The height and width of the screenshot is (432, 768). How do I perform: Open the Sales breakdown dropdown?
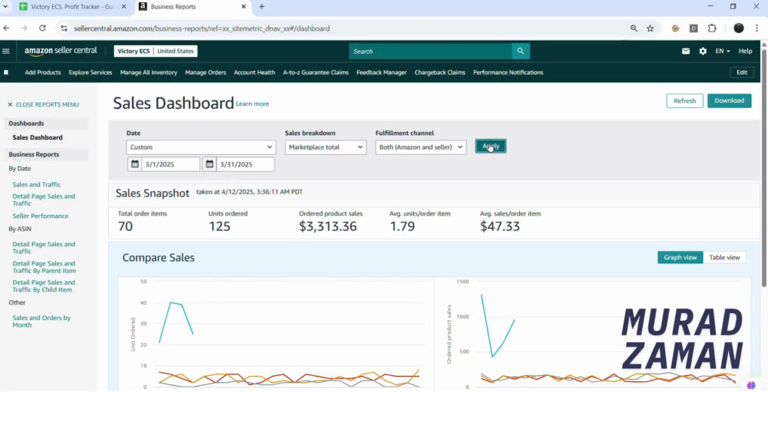point(325,147)
